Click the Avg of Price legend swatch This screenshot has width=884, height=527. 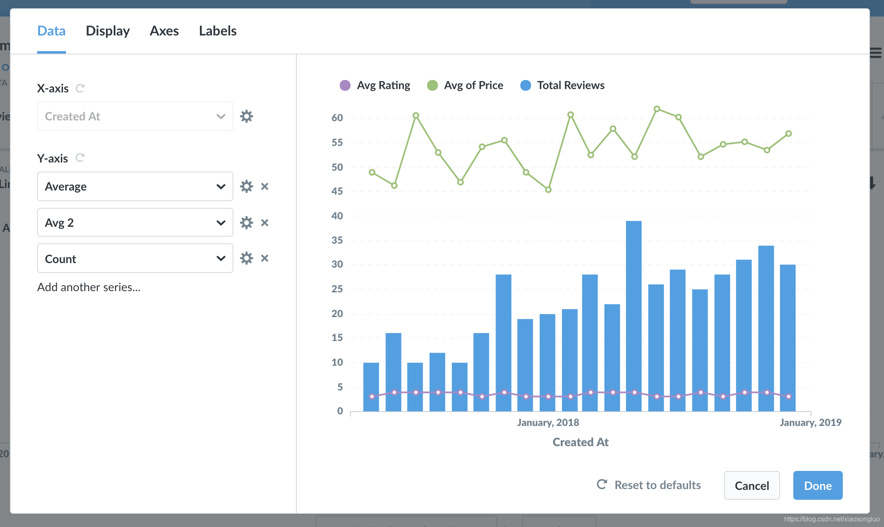pos(432,85)
